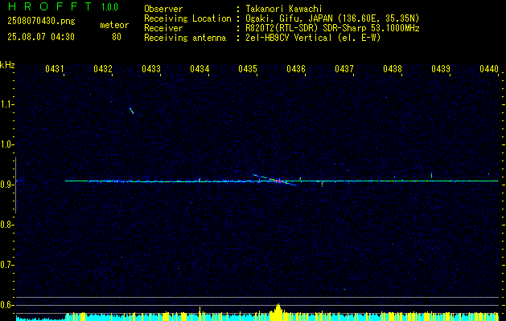The width and height of the screenshot is (506, 321).
Task: Click the kHz axis unit label
Action: click(7, 65)
